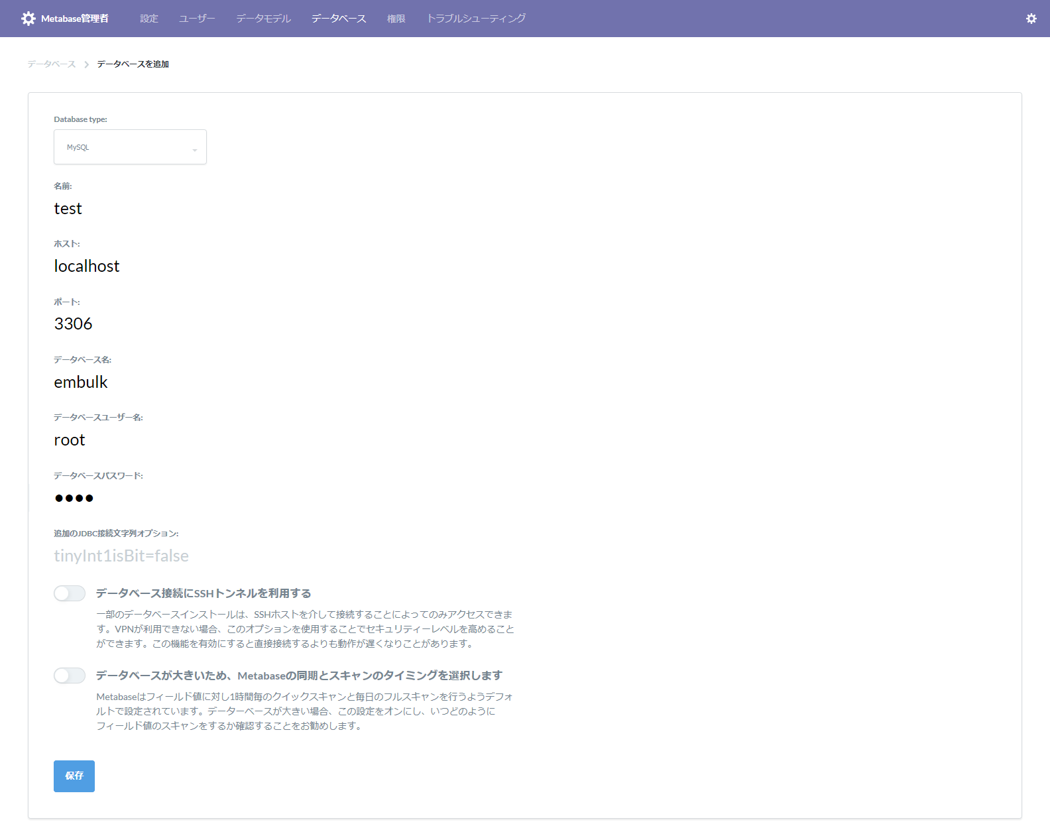Click the 追加のJDBC接続文字列オプション label
Viewport: 1050px width, 828px height.
116,534
